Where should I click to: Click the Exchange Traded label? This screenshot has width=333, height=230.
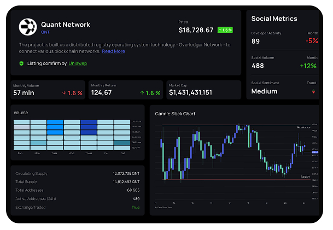coord(31,207)
